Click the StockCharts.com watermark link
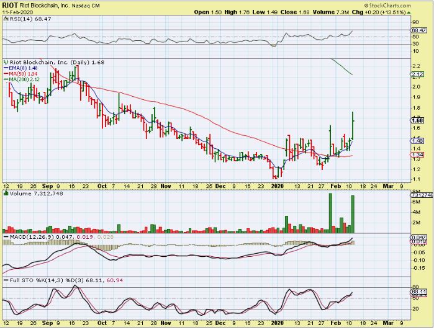 (387, 5)
